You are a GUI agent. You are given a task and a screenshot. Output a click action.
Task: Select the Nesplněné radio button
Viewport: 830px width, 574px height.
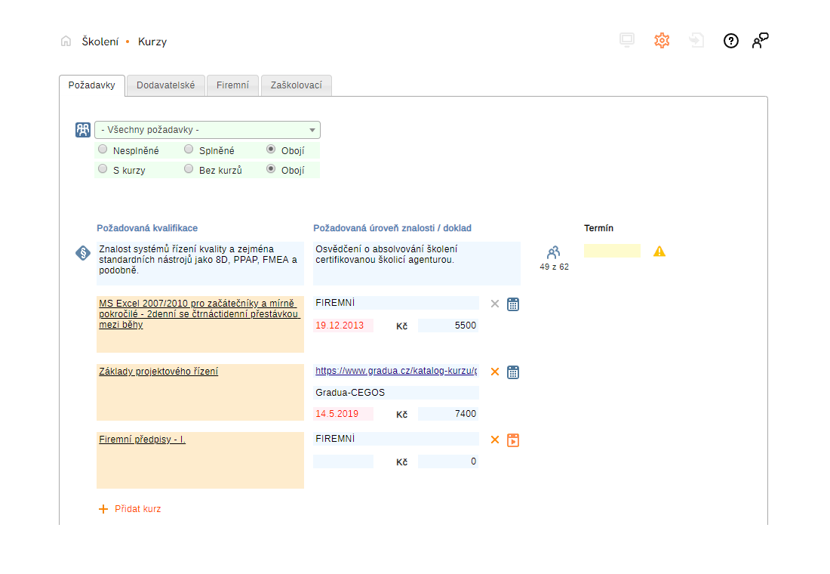103,150
